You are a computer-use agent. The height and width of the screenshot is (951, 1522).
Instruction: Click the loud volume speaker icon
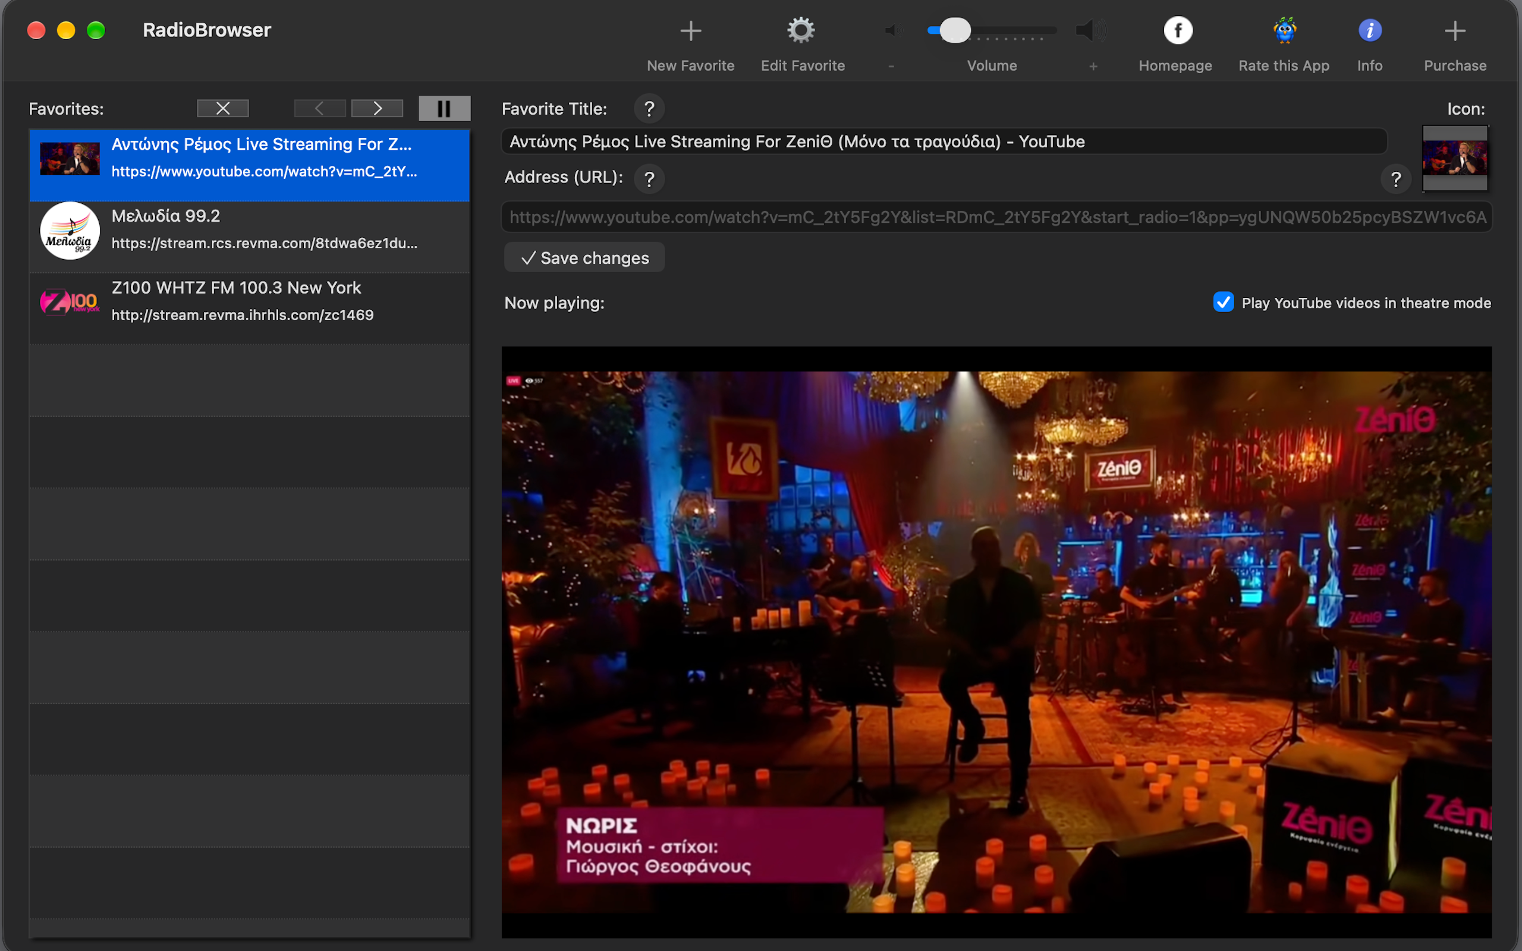click(x=1090, y=30)
